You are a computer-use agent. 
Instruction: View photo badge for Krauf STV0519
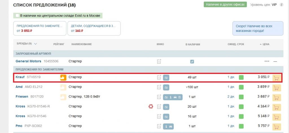click(166, 77)
